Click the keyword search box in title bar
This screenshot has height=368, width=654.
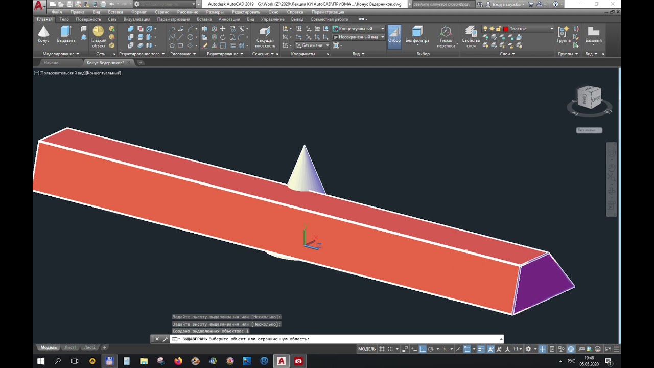(x=442, y=4)
